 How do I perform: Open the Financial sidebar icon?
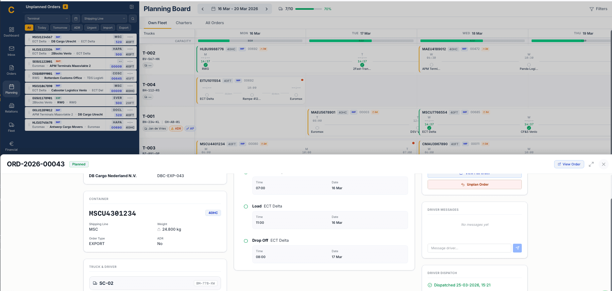pos(11,146)
